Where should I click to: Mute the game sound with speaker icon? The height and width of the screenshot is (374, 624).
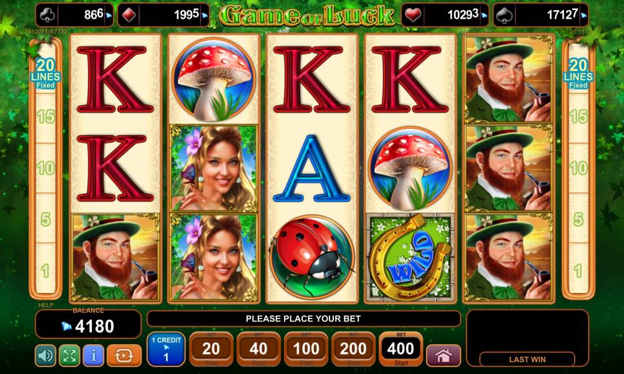click(x=46, y=355)
